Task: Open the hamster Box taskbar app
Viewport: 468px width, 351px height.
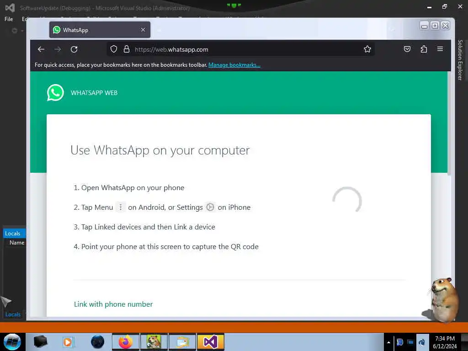Action: tap(154, 342)
